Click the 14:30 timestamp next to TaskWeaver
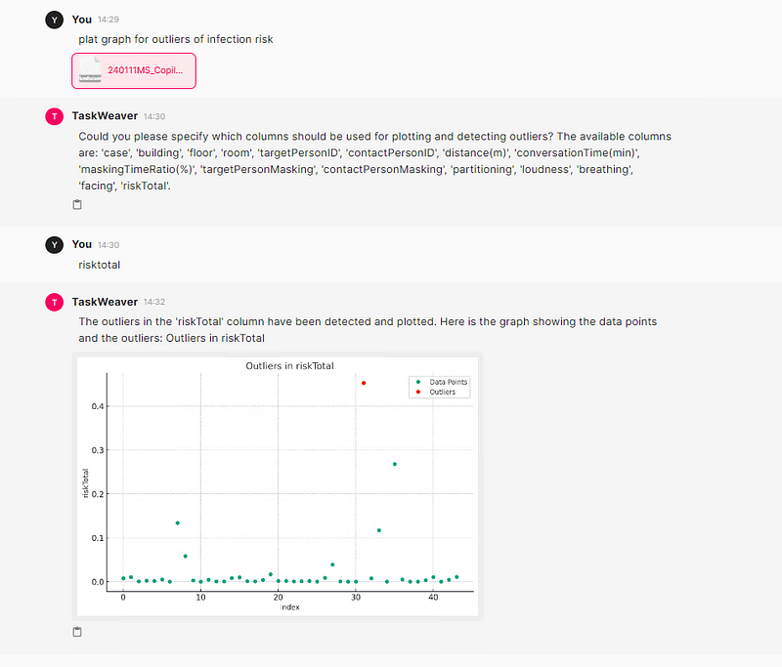 154,116
